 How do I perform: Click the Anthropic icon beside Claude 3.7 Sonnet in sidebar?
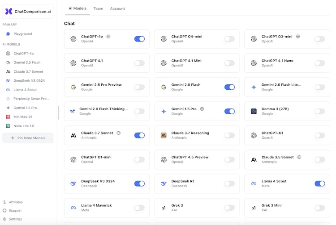click(x=8, y=72)
